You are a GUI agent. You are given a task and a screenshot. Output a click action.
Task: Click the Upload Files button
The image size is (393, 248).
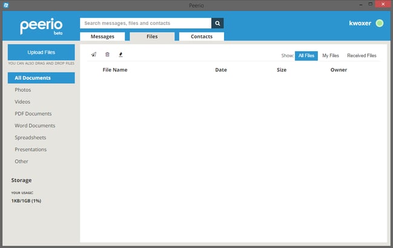click(x=41, y=52)
